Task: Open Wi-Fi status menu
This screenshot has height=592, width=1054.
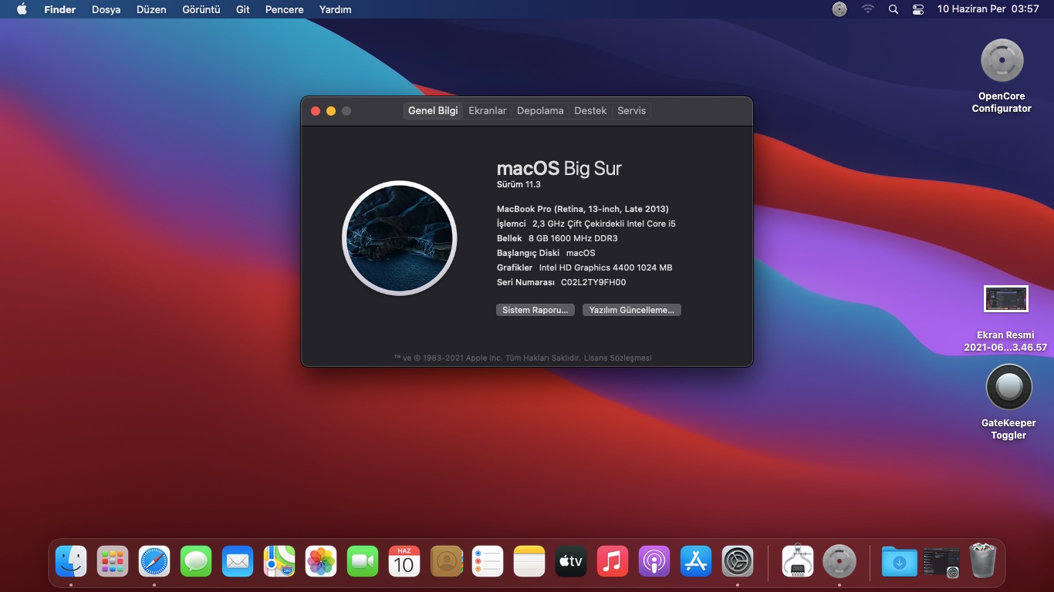Action: 868,9
